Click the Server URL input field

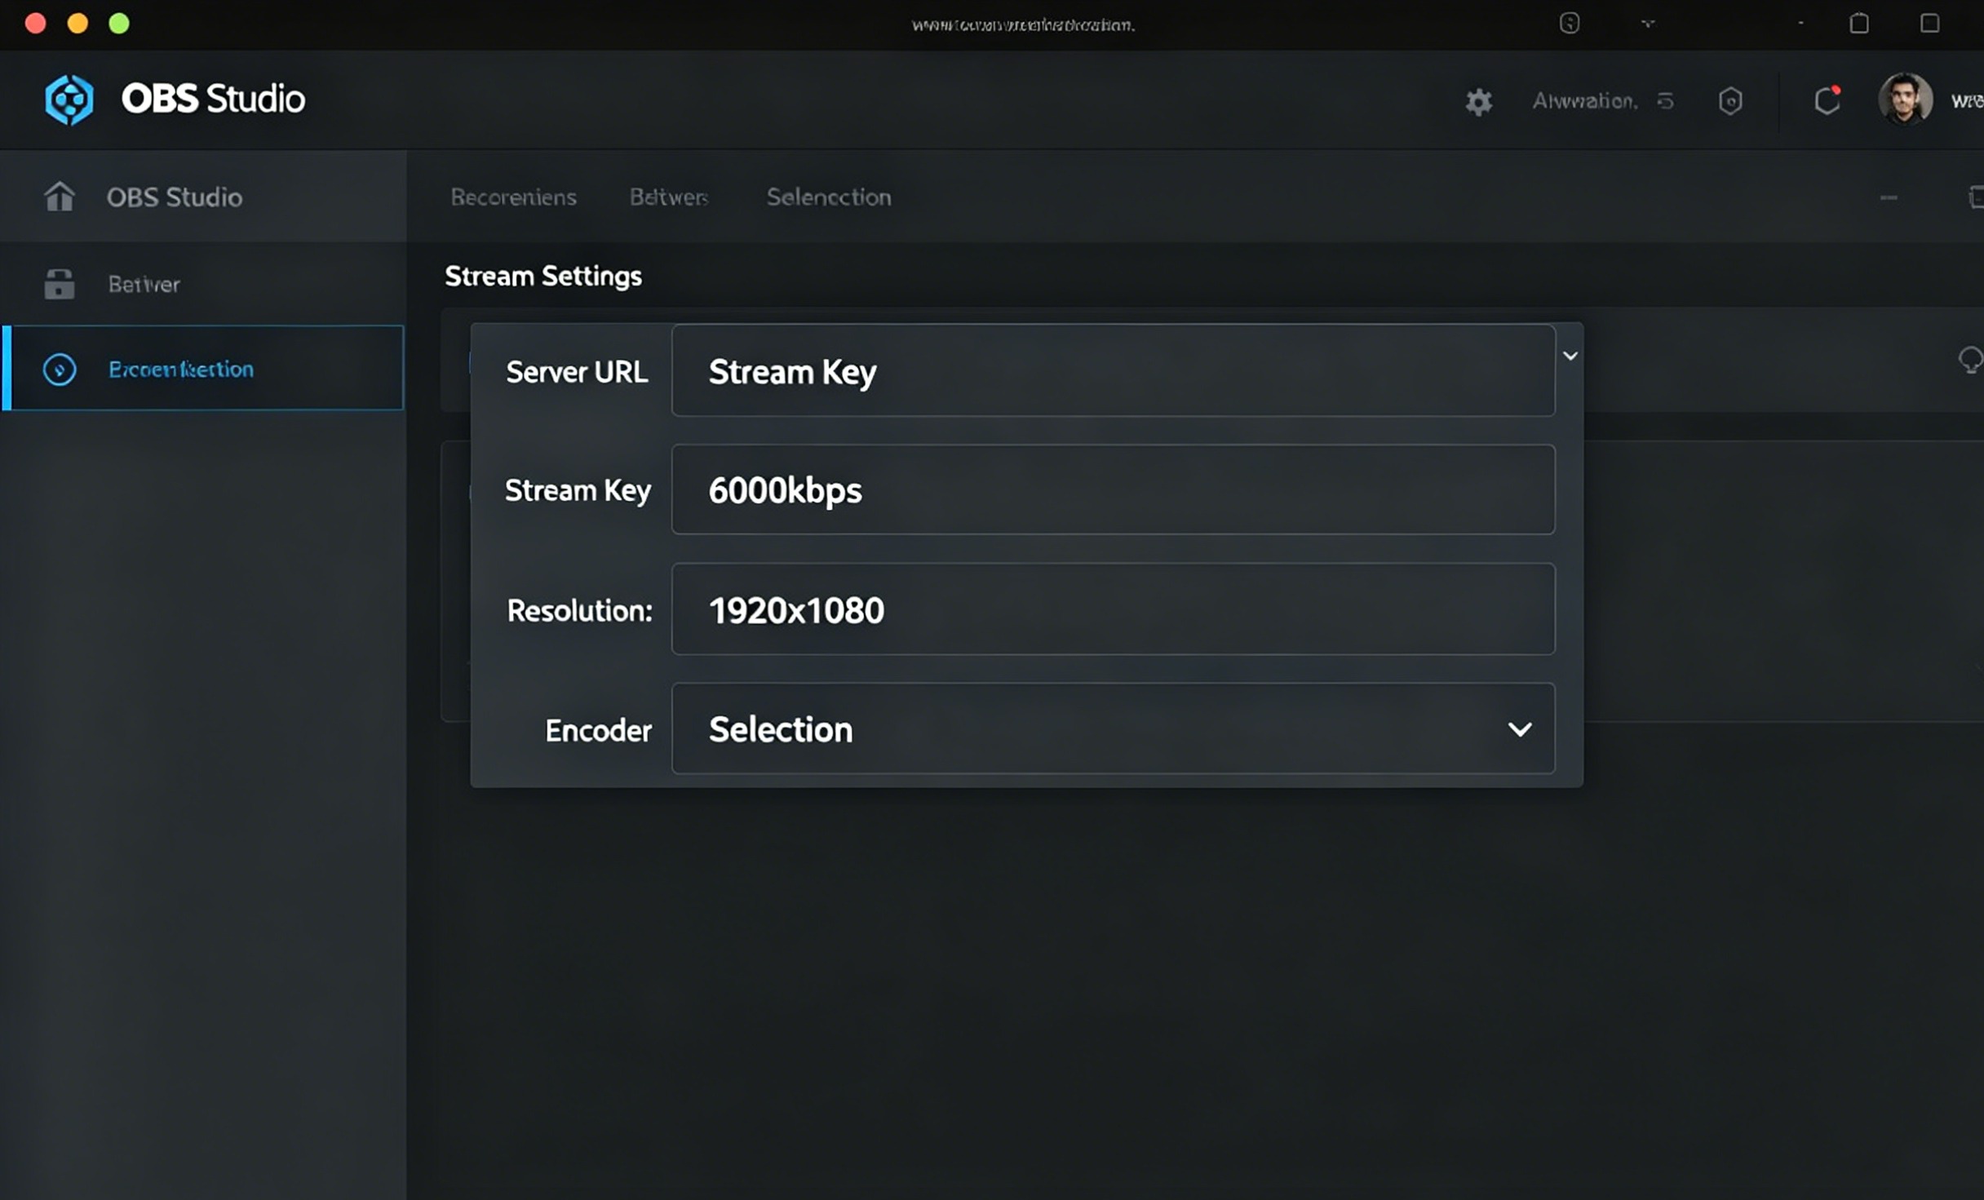click(x=1113, y=370)
